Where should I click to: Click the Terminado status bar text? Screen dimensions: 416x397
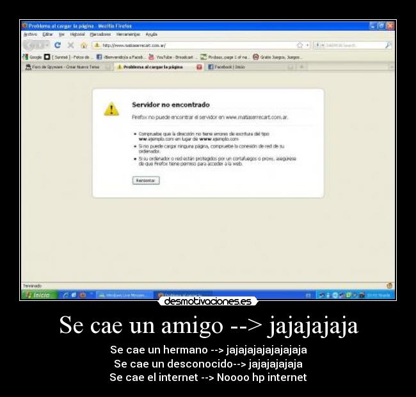(33, 286)
